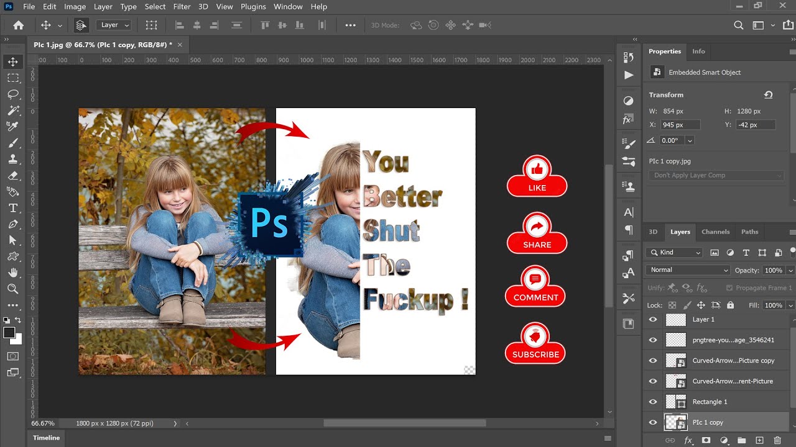Toggle the layer filter switch
Screen dimensions: 796x447
pos(792,251)
